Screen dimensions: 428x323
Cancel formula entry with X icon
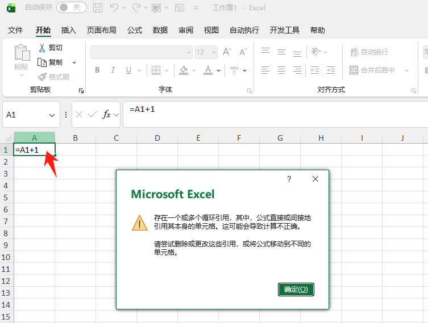[79, 115]
